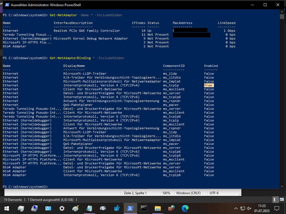The width and height of the screenshot is (286, 214).
Task: Toggle the muted speaker volume icon
Action: (x=249, y=208)
